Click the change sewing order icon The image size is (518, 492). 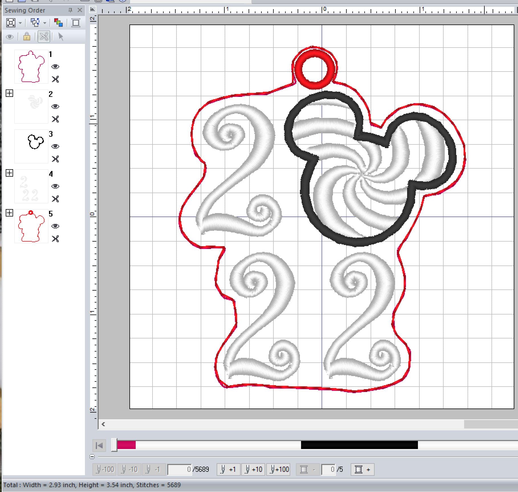pos(35,23)
